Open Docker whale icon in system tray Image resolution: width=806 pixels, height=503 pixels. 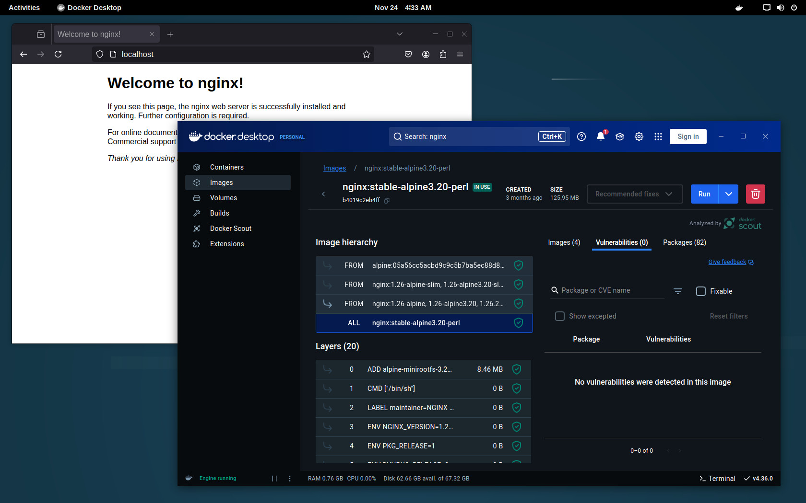coord(739,8)
